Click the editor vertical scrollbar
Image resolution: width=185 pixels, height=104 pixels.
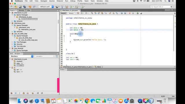pos(174,34)
